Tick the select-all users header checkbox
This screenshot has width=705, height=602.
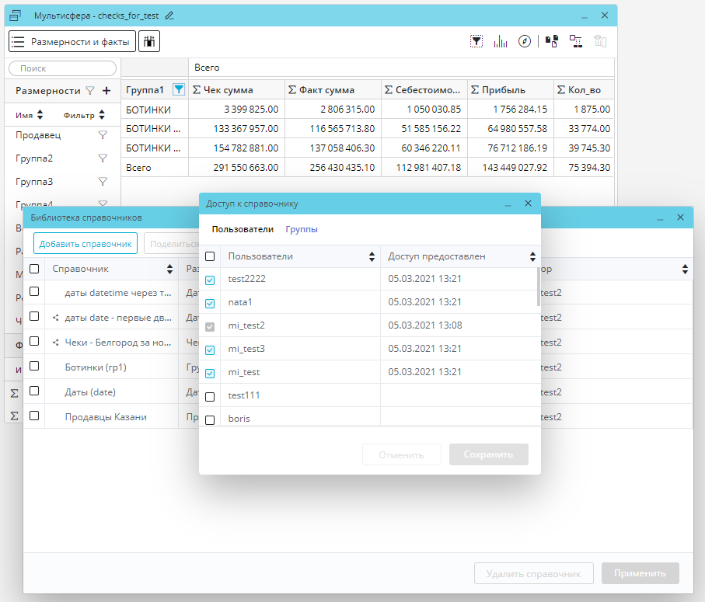pyautogui.click(x=210, y=256)
